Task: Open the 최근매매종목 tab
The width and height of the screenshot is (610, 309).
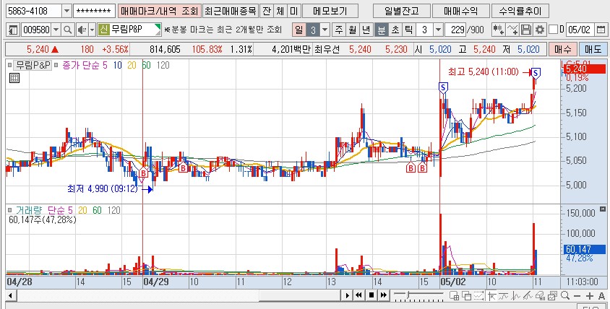Action: click(x=231, y=11)
